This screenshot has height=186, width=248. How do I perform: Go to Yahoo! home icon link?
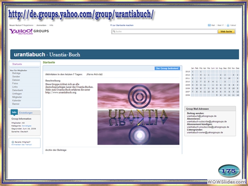click(x=228, y=25)
